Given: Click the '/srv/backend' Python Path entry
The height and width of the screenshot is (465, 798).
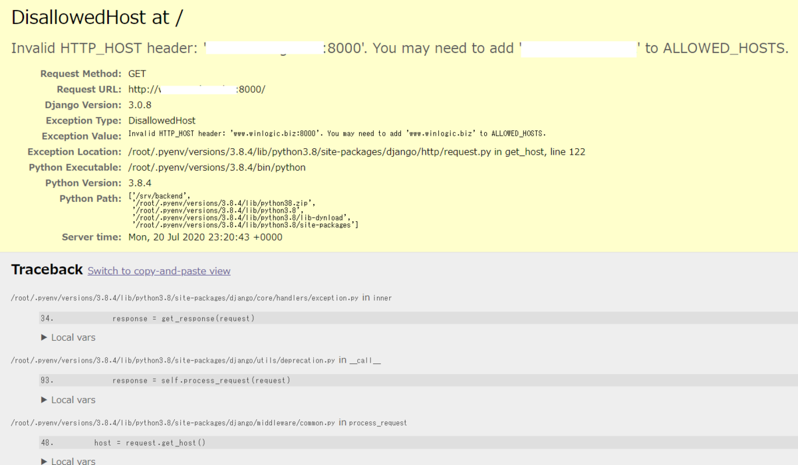Looking at the screenshot, I should (161, 196).
